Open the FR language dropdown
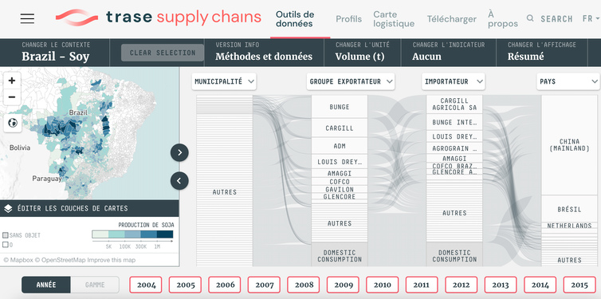 click(591, 18)
